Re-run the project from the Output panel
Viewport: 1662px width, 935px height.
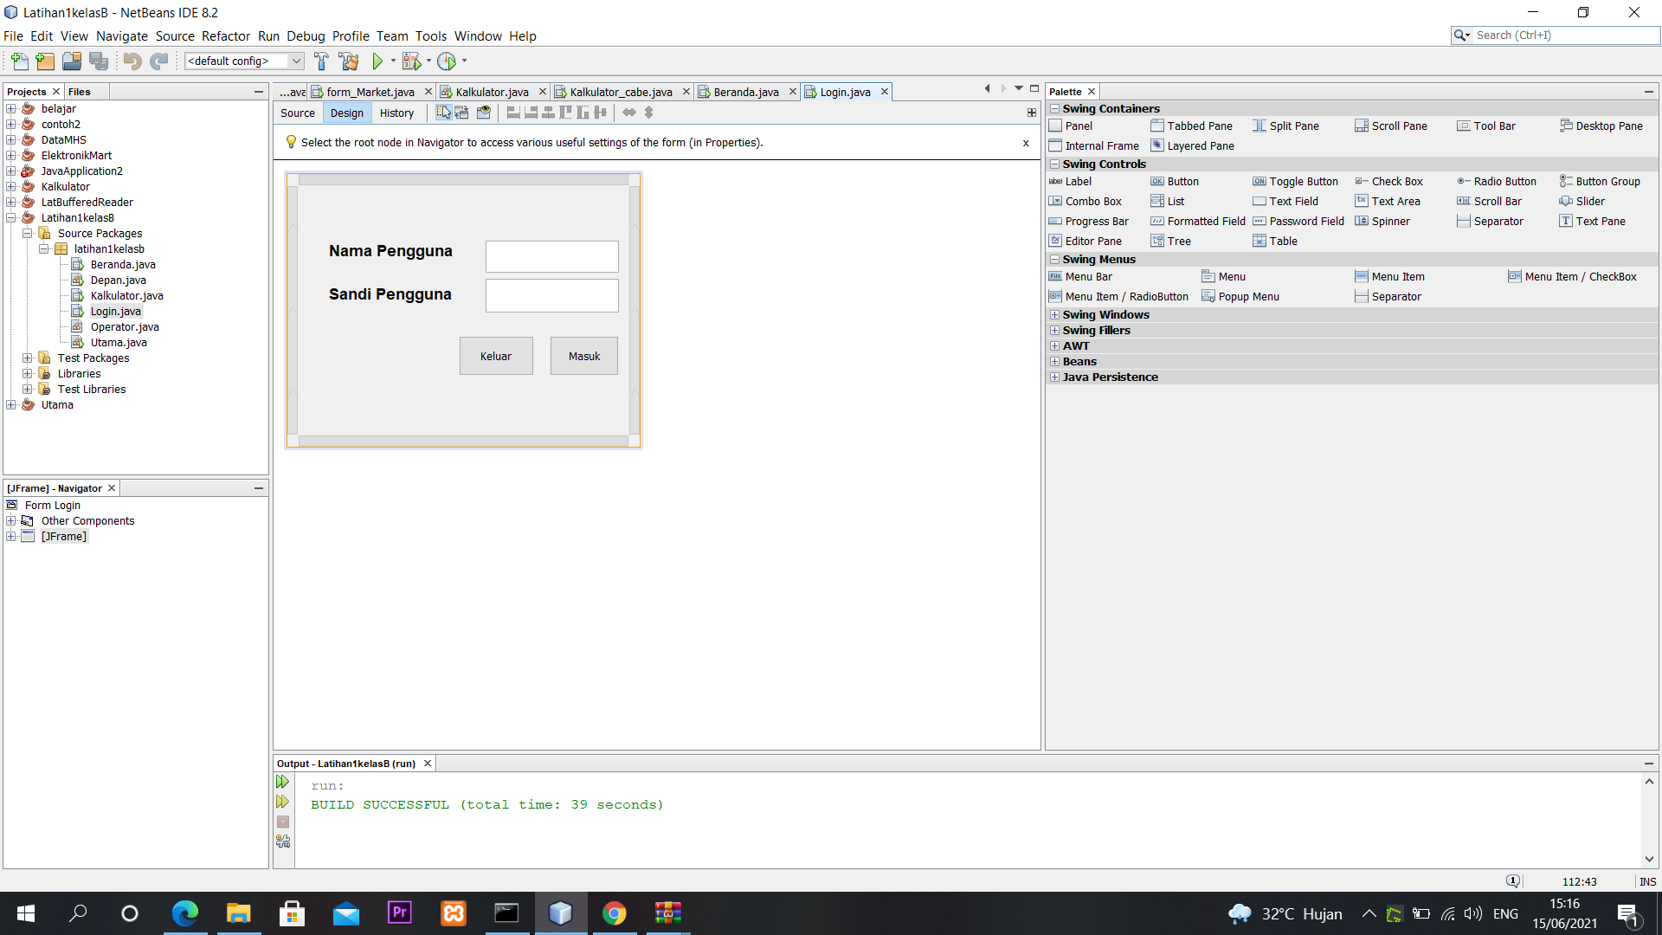coord(282,781)
